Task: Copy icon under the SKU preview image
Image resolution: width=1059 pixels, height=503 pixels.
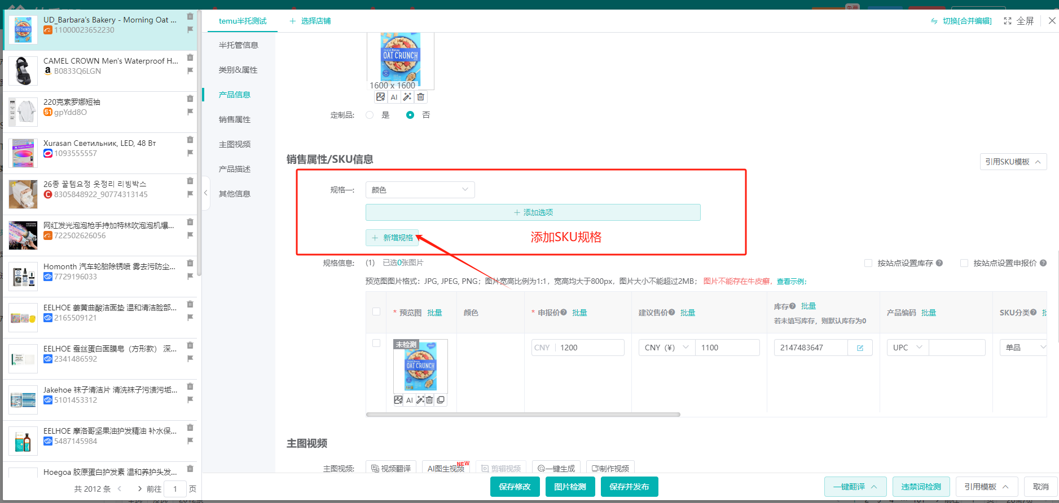Action: click(x=441, y=400)
